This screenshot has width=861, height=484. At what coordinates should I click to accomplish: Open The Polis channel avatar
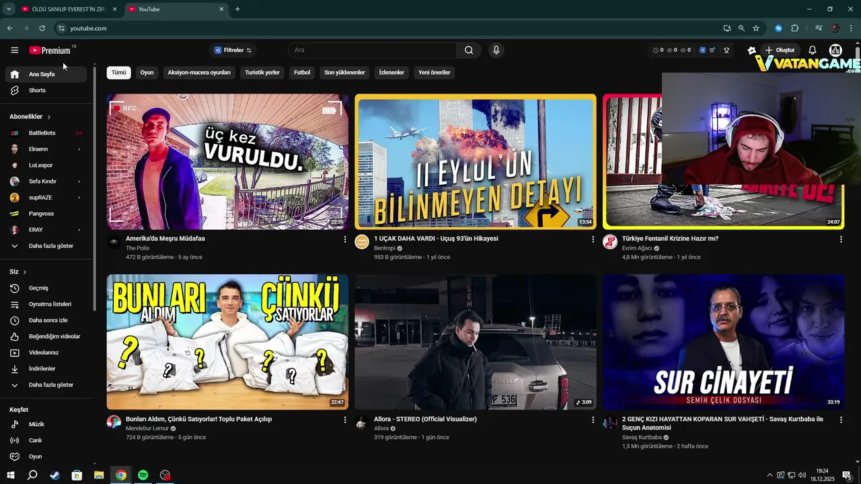pyautogui.click(x=114, y=242)
